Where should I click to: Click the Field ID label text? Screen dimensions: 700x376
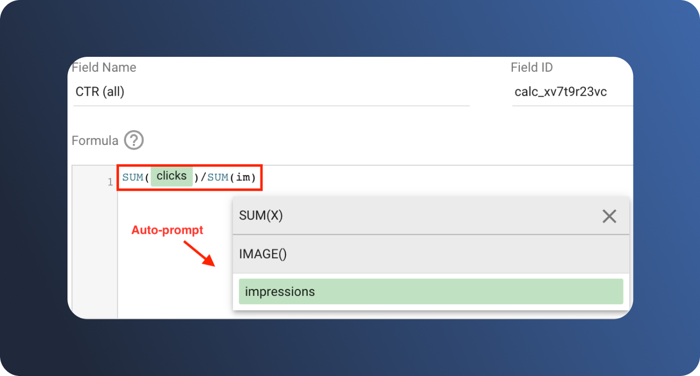point(532,67)
